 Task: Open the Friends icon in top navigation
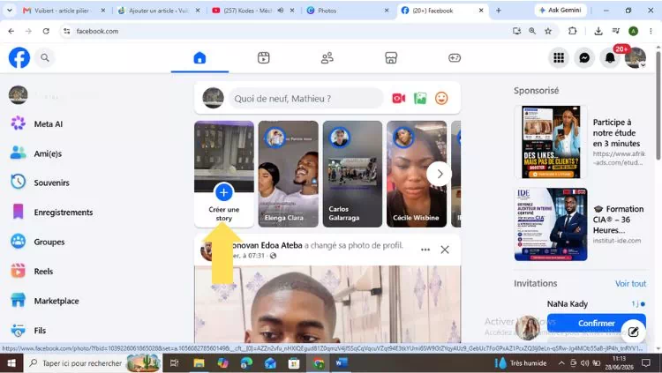click(x=327, y=58)
